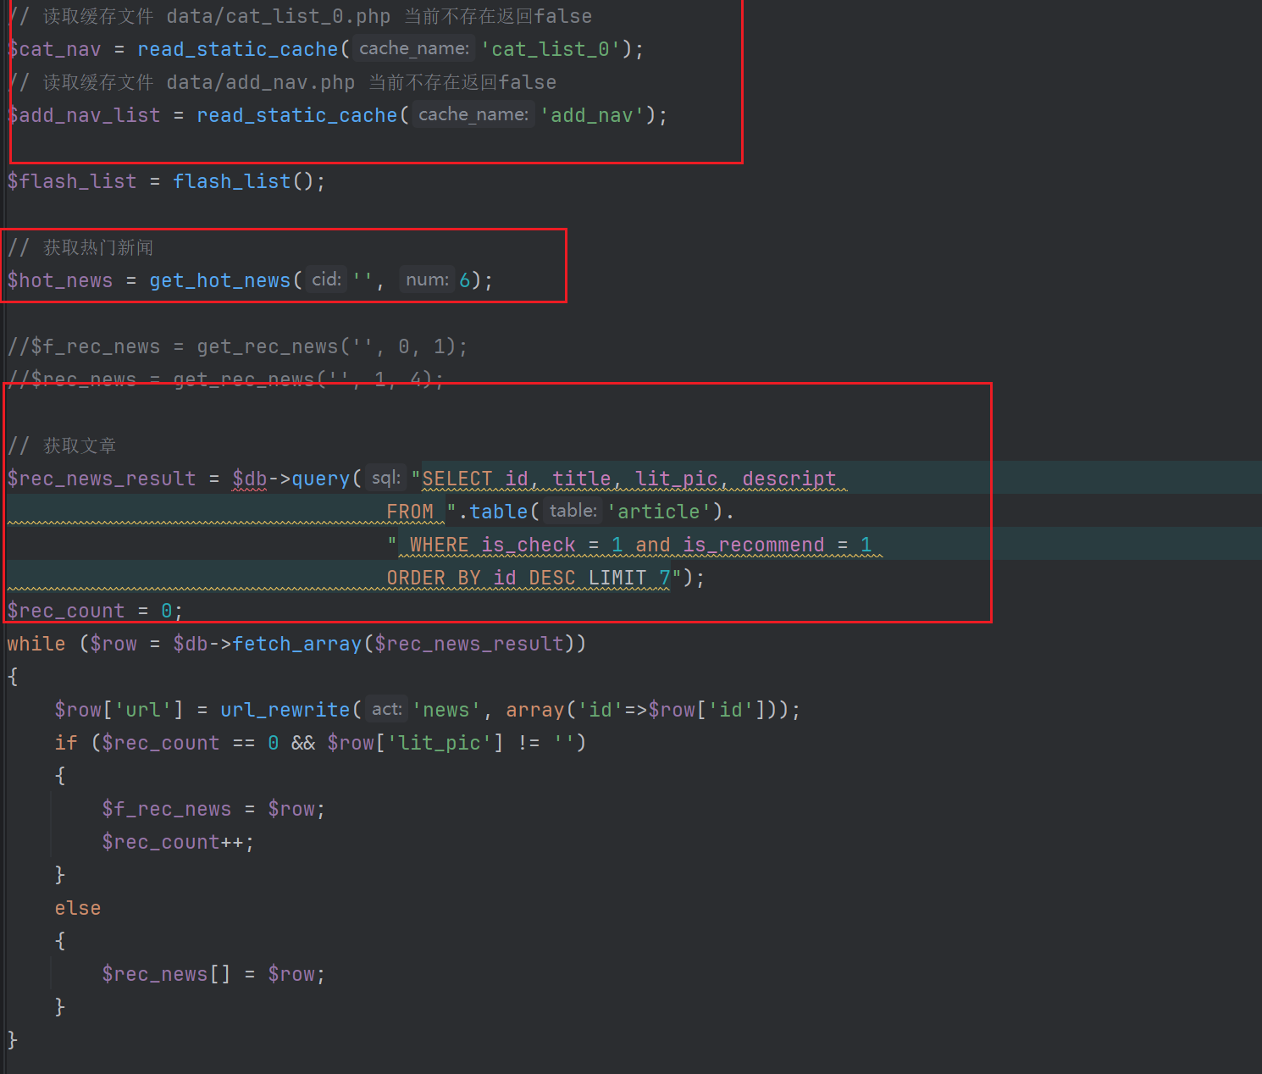Click the get_hot_news function name
This screenshot has width=1262, height=1074.
click(220, 280)
